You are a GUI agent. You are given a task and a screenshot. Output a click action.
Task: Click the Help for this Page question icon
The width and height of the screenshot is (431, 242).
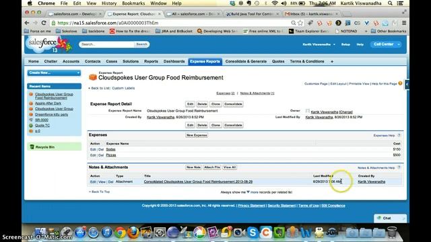pos(400,83)
